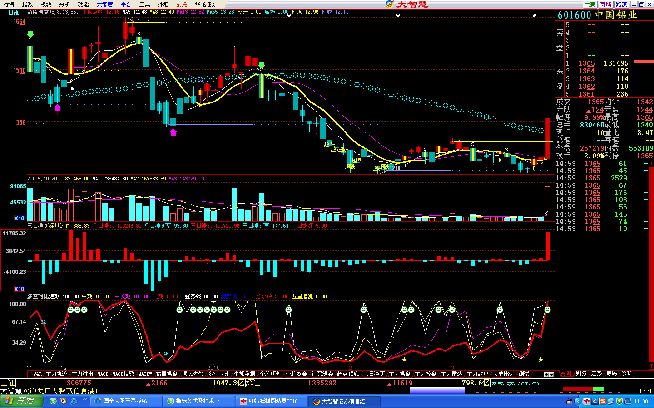Switch to the 筹码 panel tab
The height and width of the screenshot is (408, 654).
pyautogui.click(x=611, y=374)
